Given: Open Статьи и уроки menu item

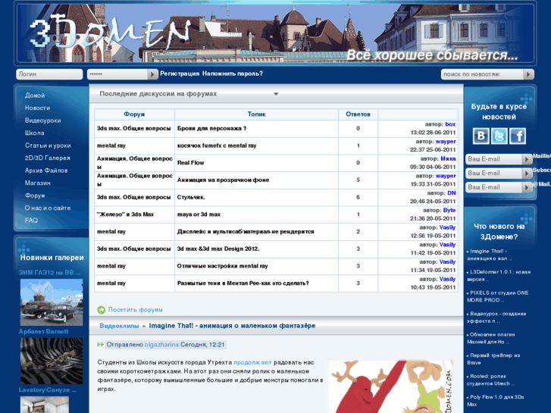Looking at the screenshot, I should tap(48, 145).
